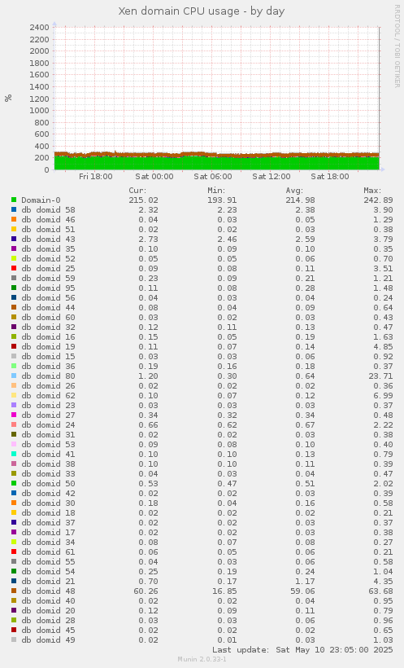Screen dimensions: 404x668
Task: Click 'db domid 15' legend label
Action: [48, 357]
